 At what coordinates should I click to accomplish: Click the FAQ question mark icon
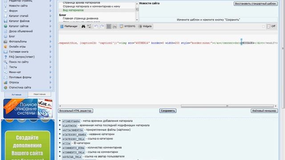coord(6,57)
